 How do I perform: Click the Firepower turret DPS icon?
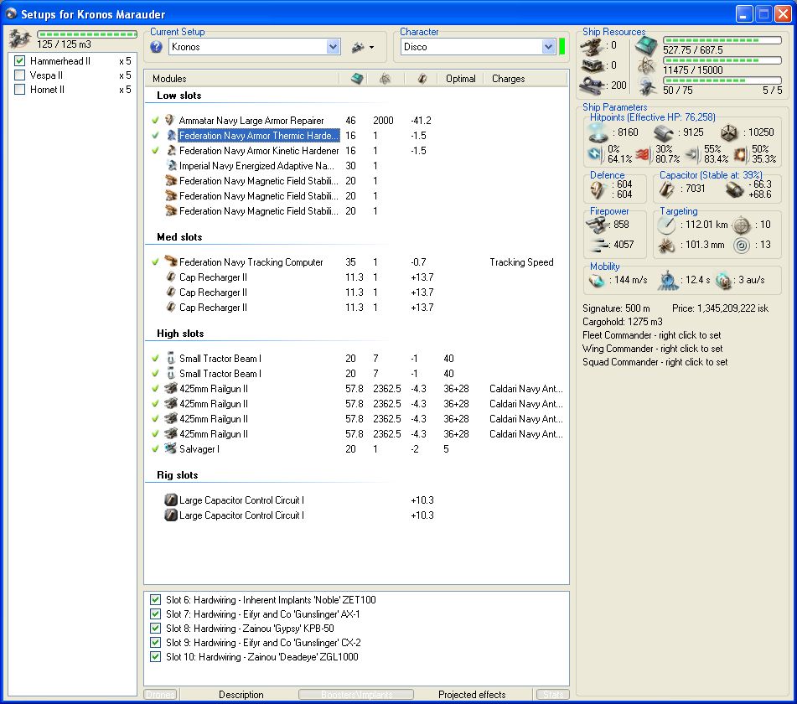(x=597, y=224)
